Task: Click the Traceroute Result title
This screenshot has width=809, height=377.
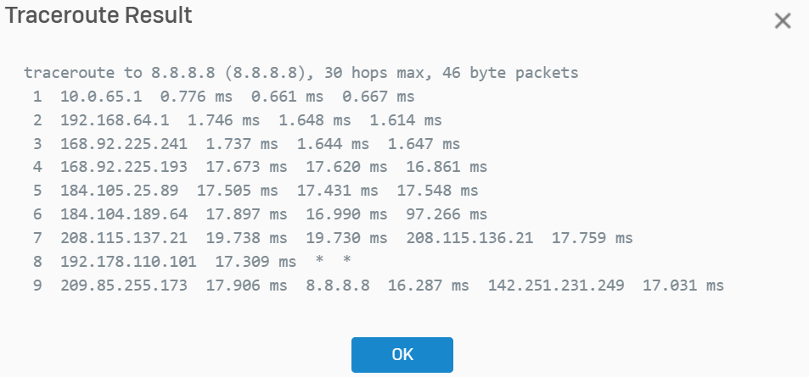Action: pyautogui.click(x=98, y=15)
